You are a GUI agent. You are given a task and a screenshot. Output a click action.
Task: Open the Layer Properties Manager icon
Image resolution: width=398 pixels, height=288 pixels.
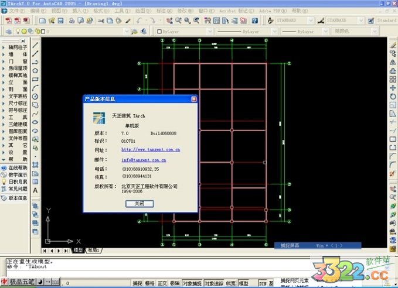[9, 32]
